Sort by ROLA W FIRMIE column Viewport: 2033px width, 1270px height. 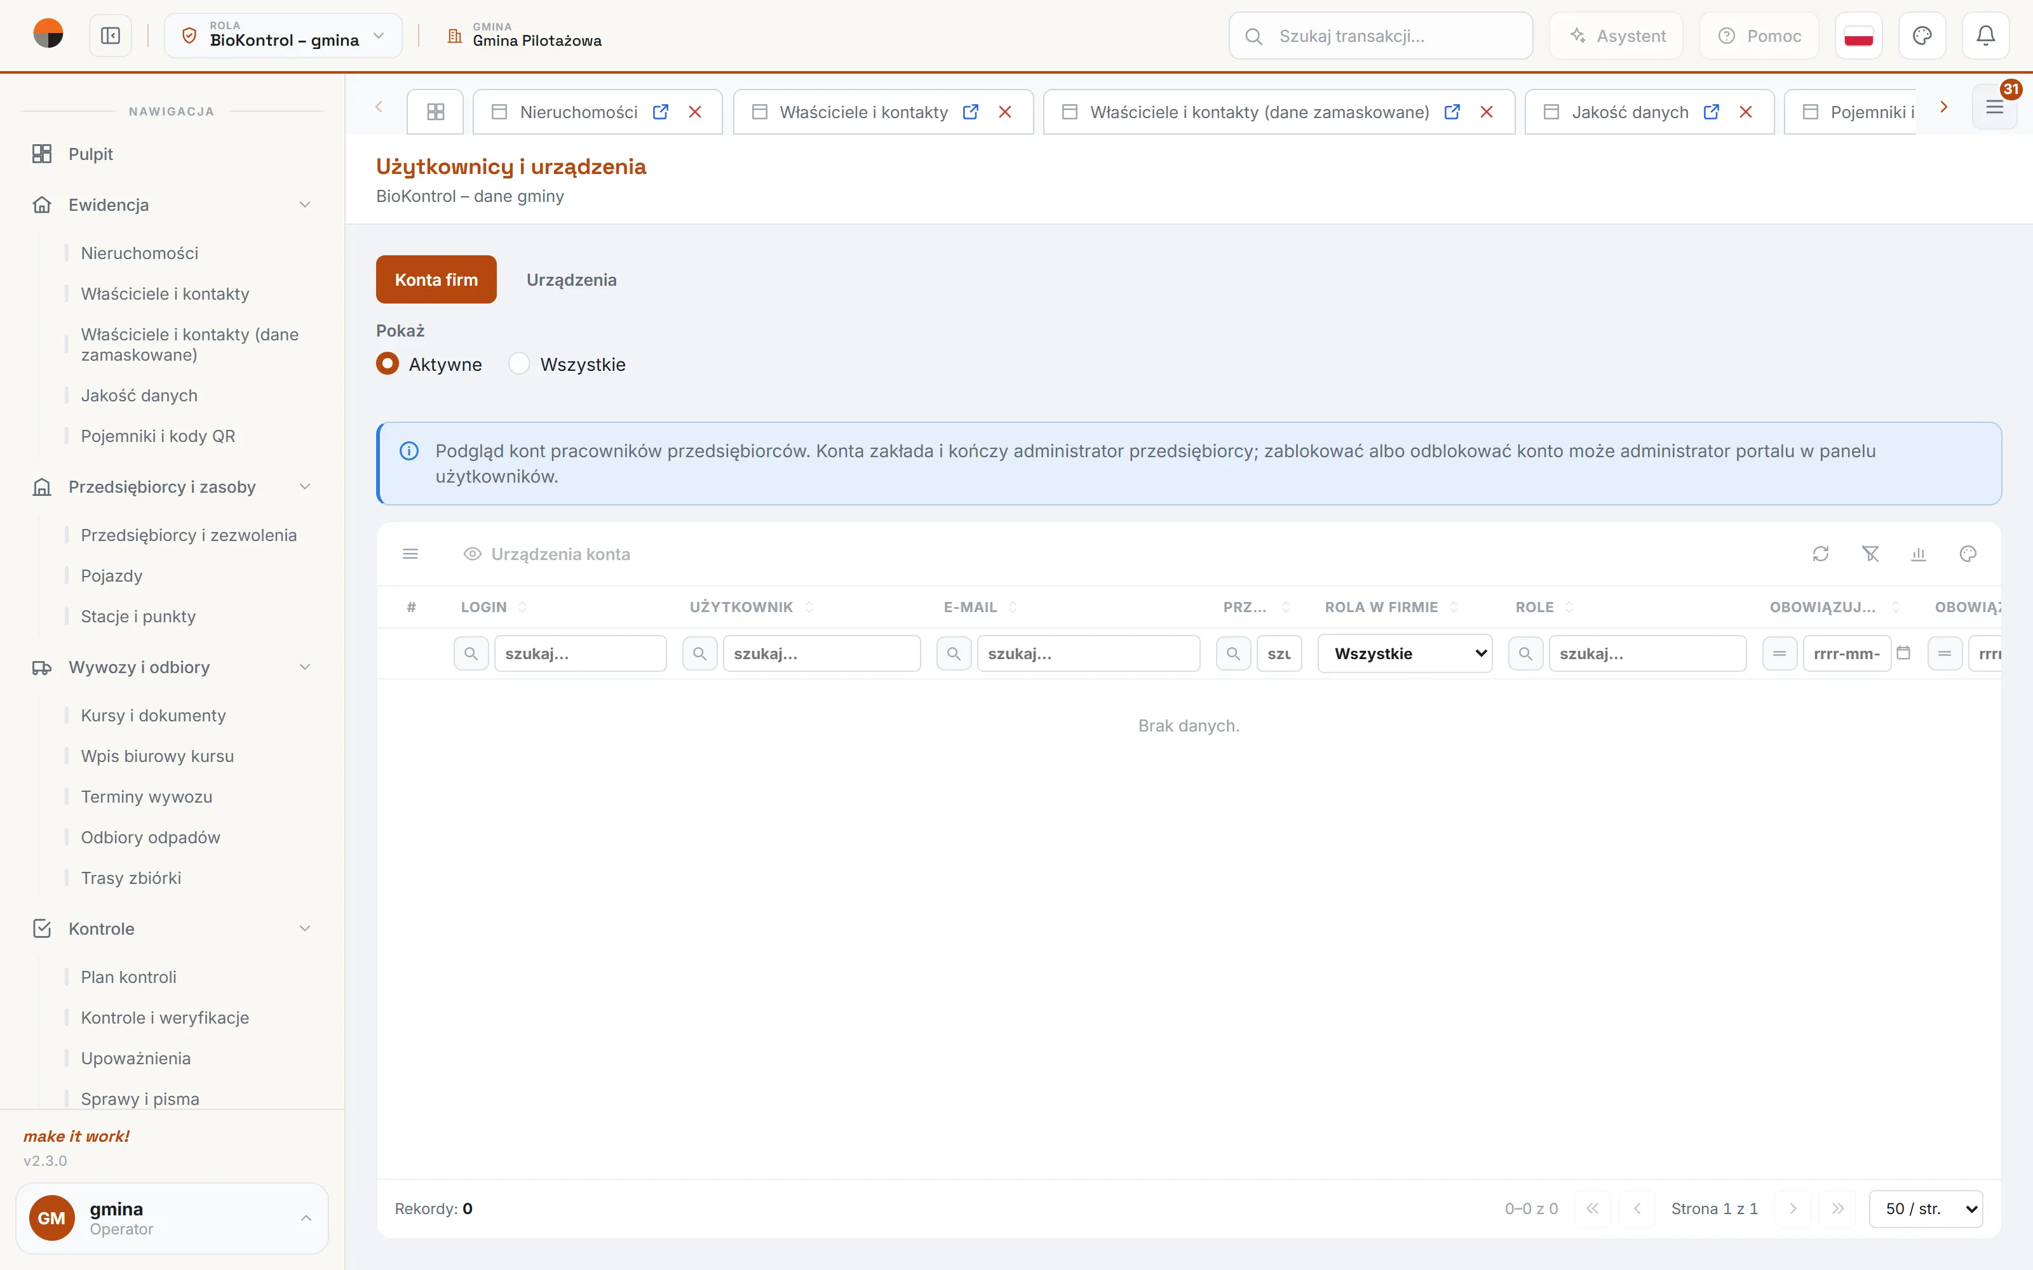[x=1391, y=606]
